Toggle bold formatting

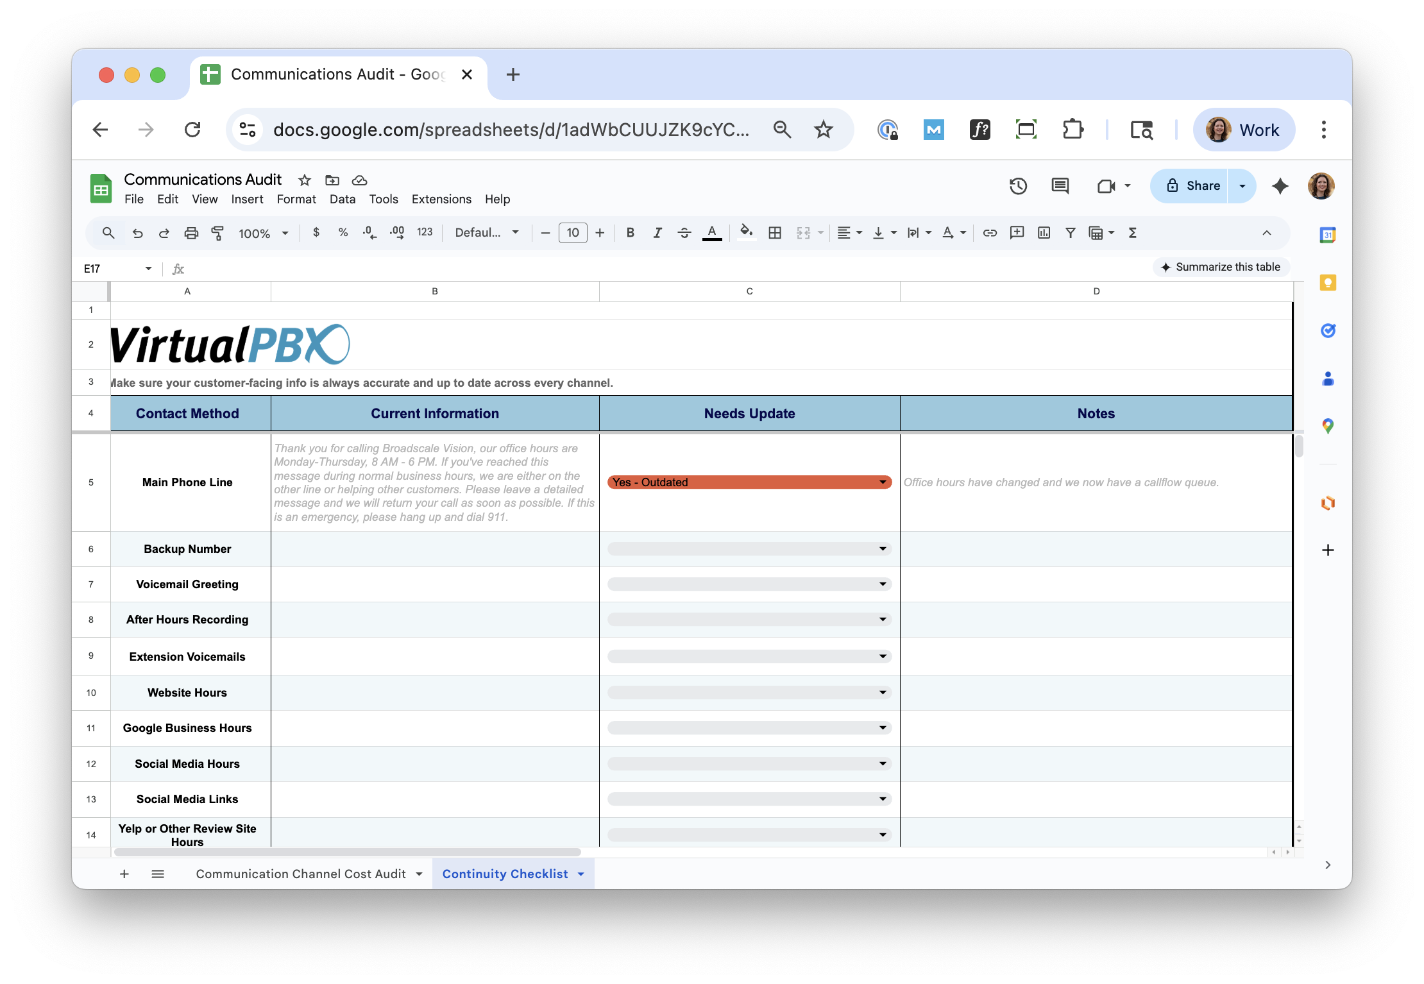point(630,233)
